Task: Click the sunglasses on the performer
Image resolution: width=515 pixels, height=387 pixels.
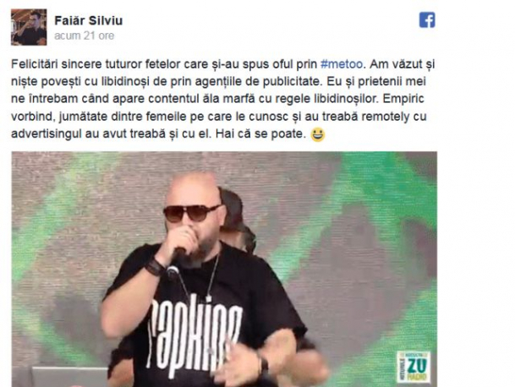Action: tap(192, 212)
